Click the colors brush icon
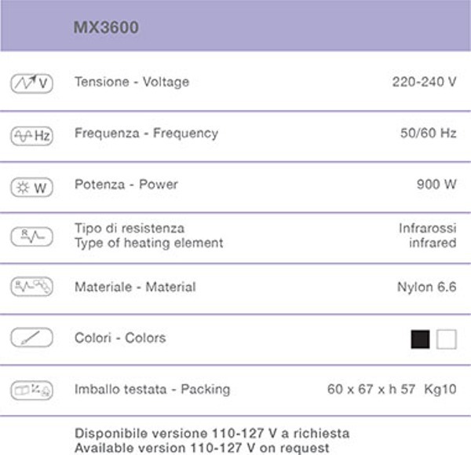Viewport: 471px width, 455px height. coord(31,339)
